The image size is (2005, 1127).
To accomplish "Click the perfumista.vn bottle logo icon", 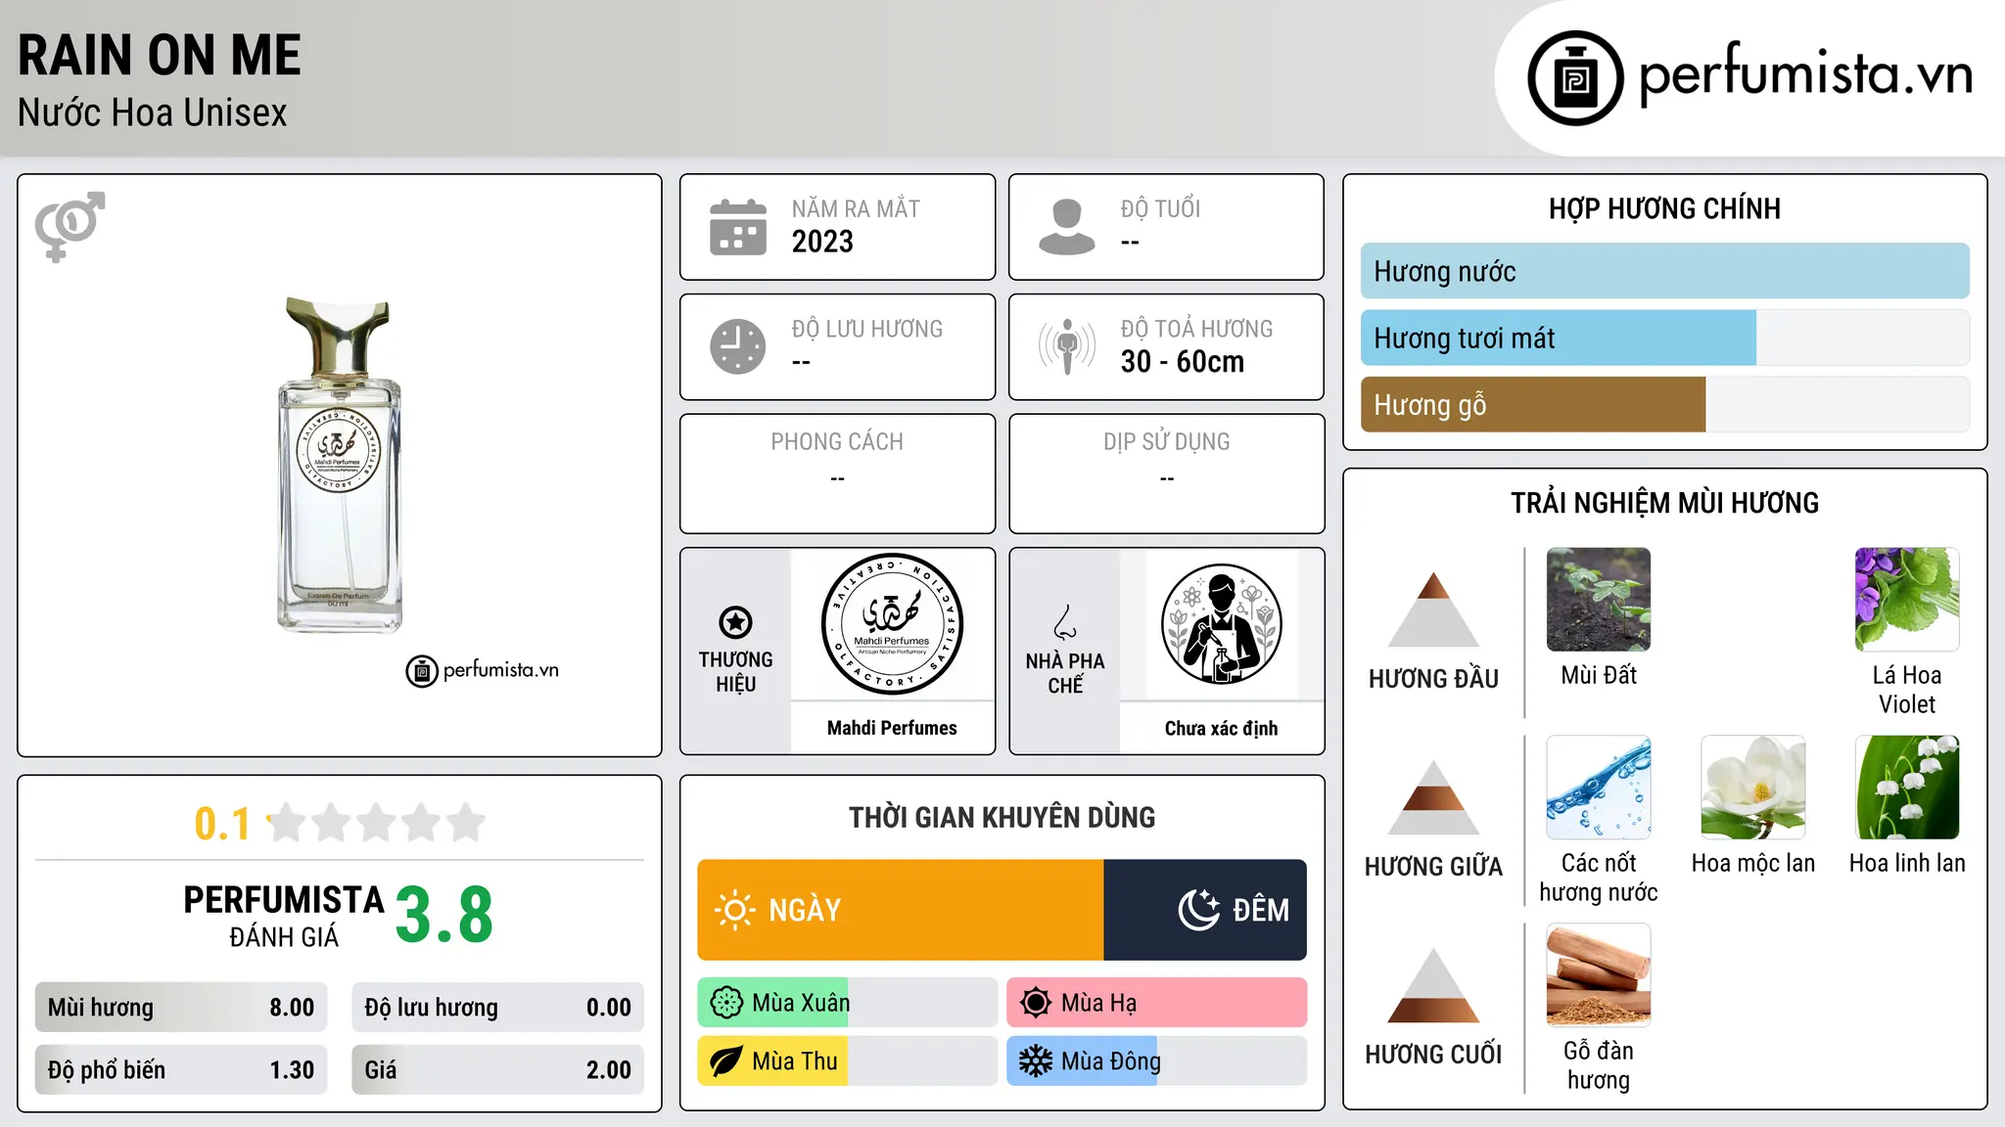I will (1575, 78).
